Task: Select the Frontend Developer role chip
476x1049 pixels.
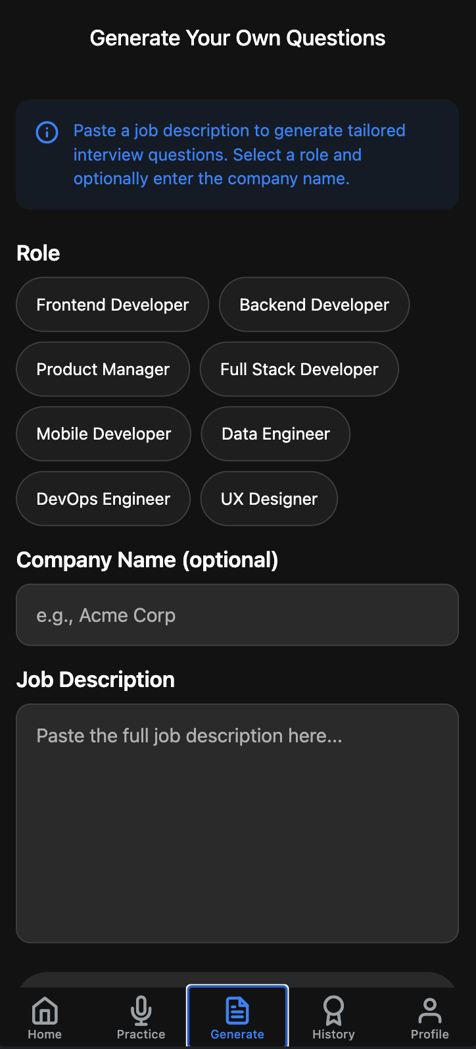Action: click(x=112, y=305)
